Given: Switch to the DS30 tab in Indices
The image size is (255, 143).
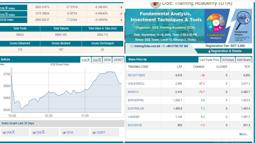Looking at the screenshot, I should click(107, 60).
